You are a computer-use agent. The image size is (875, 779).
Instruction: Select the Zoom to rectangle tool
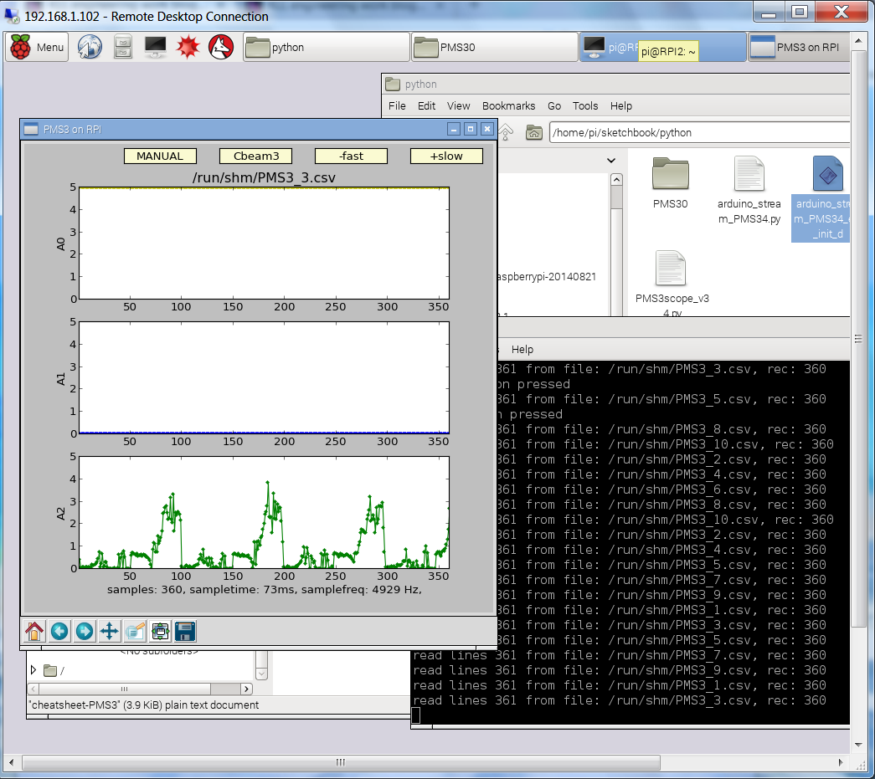135,631
